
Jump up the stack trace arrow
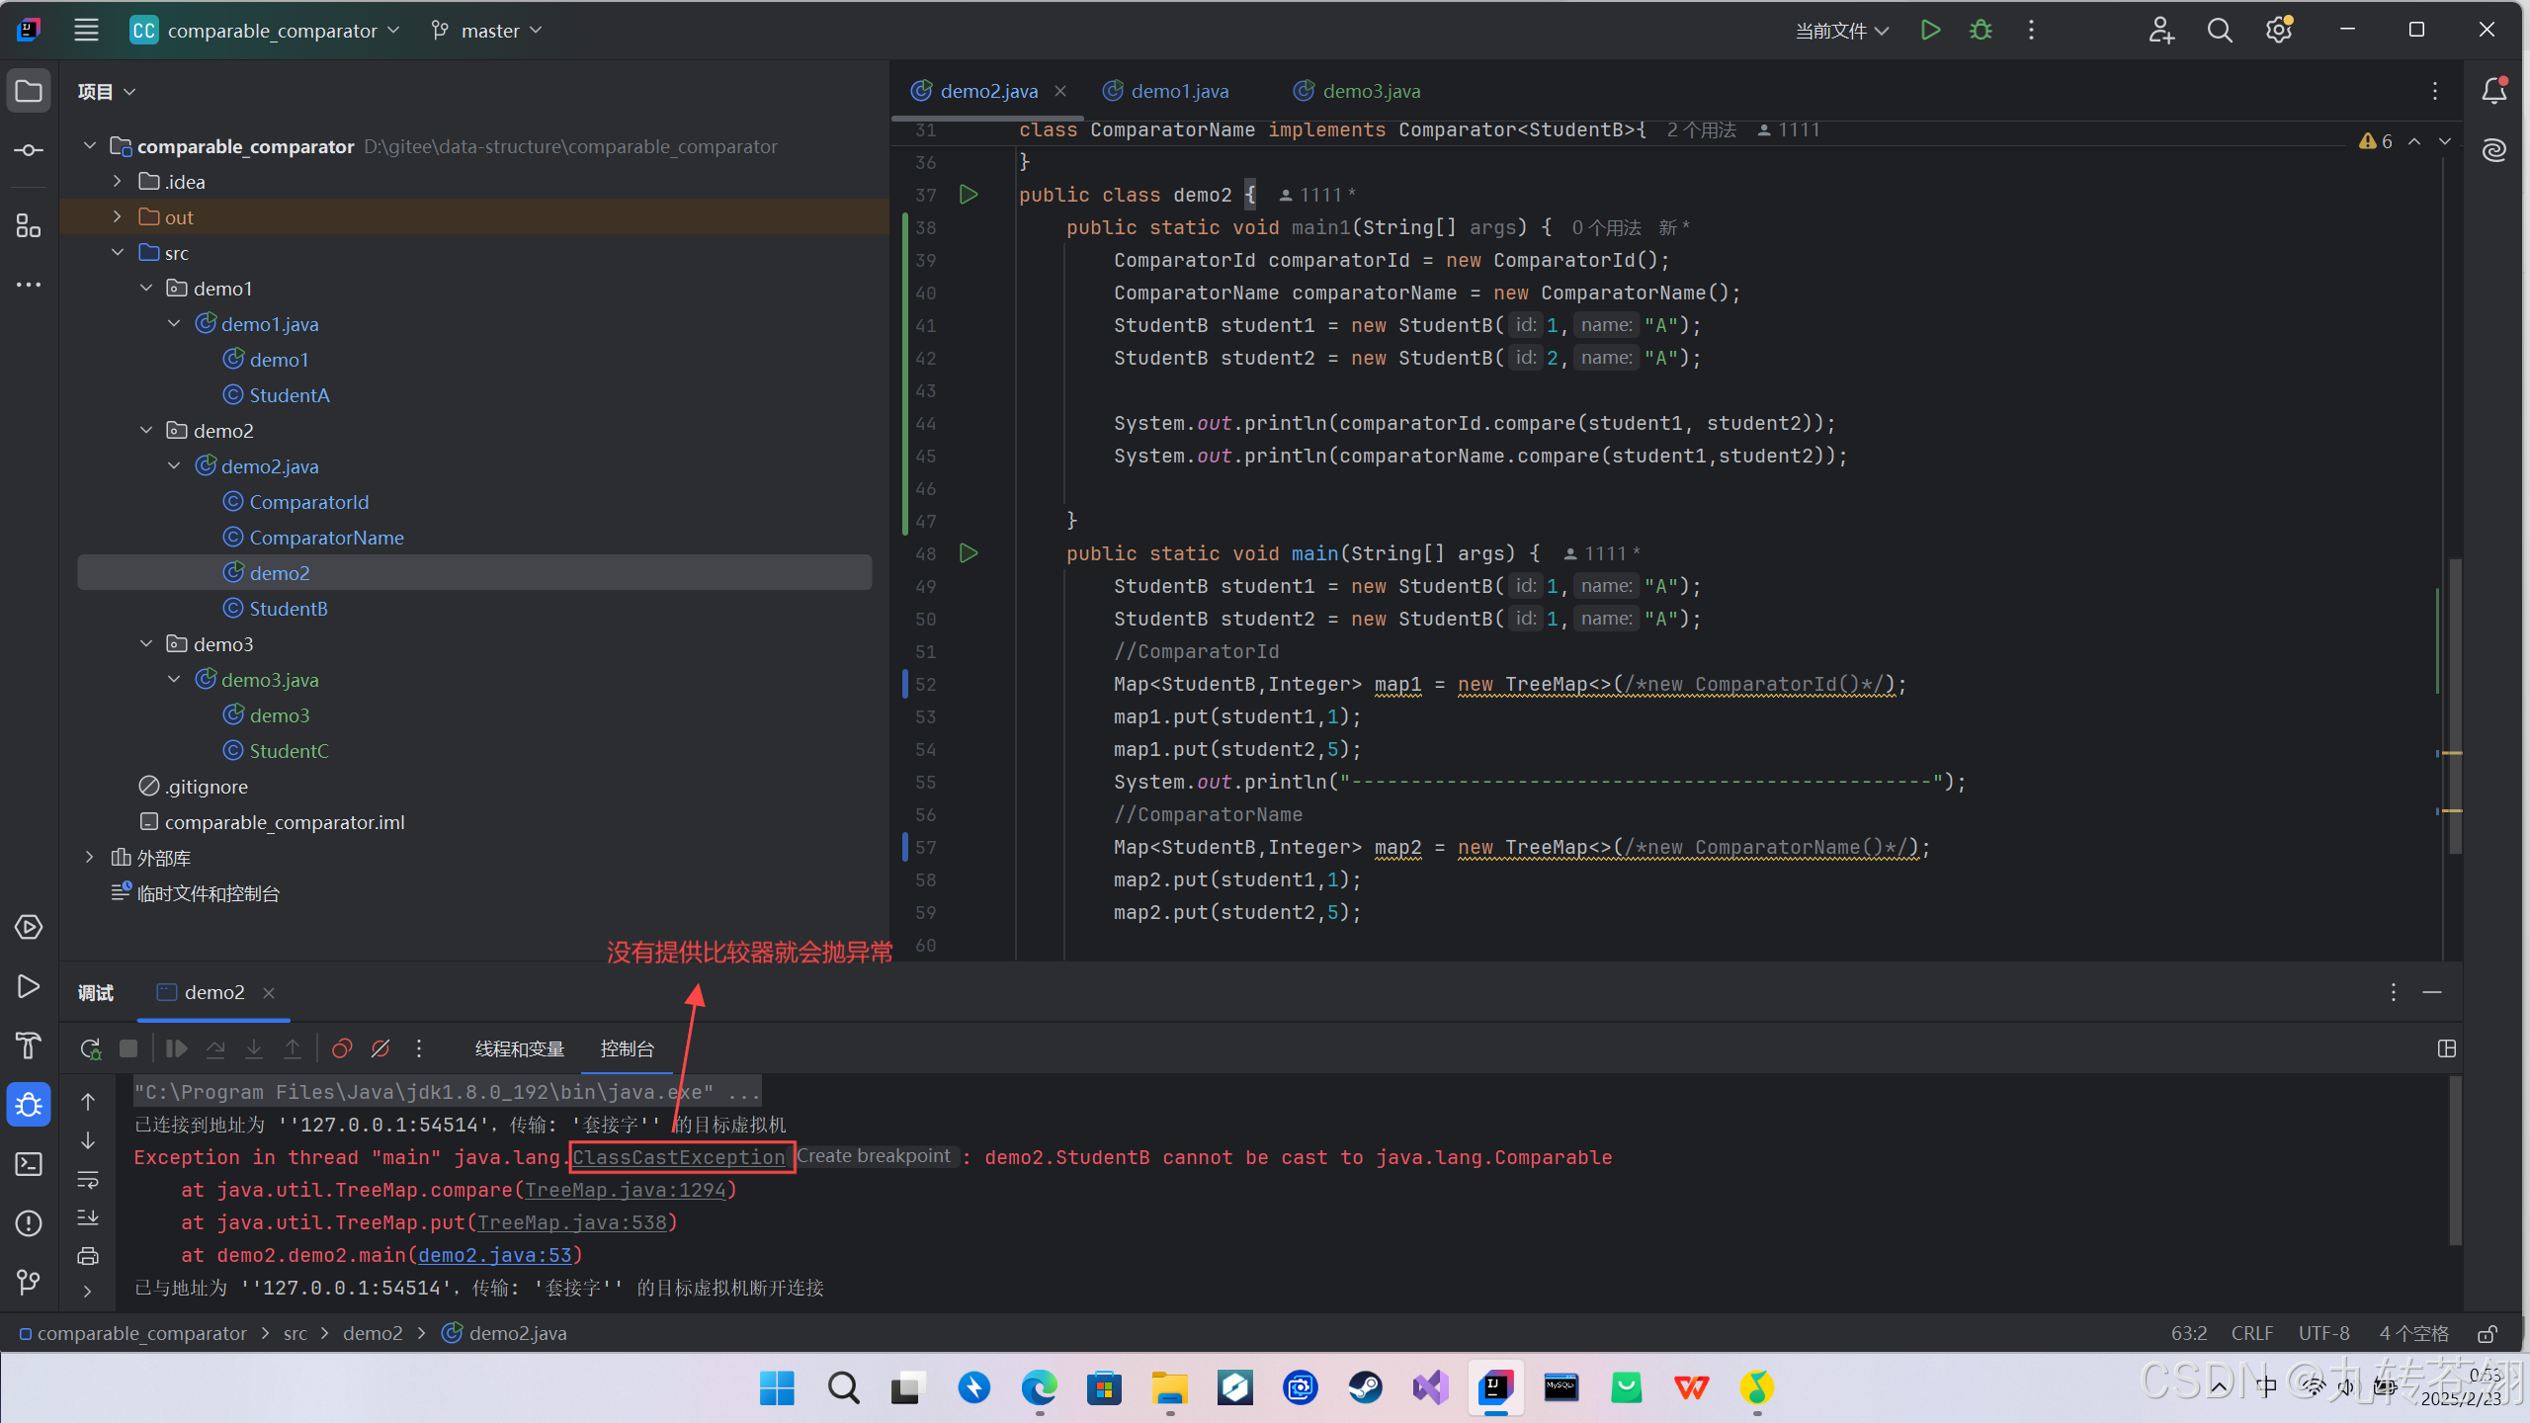point(88,1102)
